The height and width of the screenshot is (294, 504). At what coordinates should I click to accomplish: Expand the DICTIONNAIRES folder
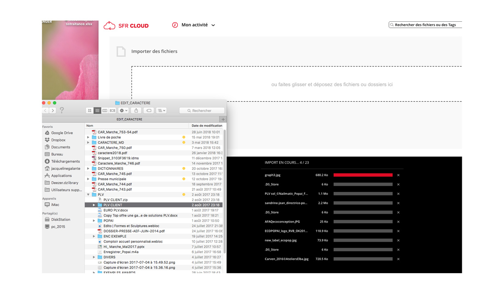[88, 168]
